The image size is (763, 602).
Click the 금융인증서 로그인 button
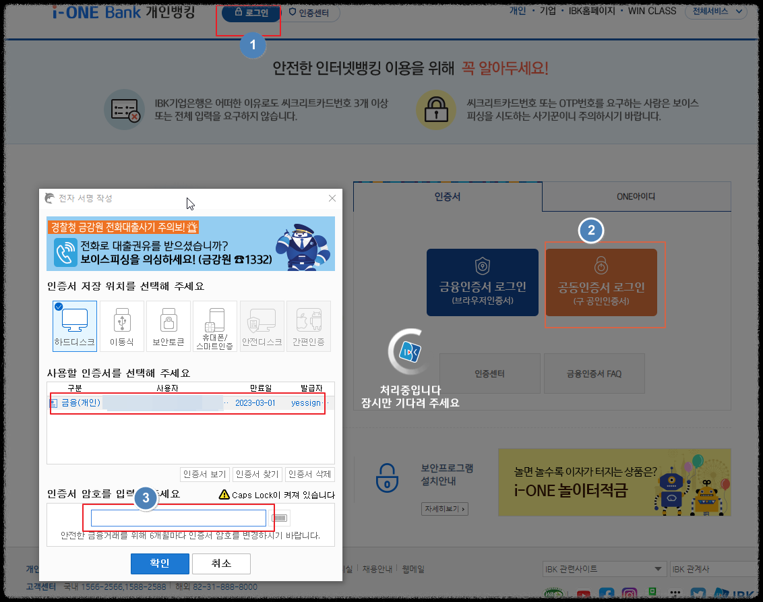click(483, 282)
